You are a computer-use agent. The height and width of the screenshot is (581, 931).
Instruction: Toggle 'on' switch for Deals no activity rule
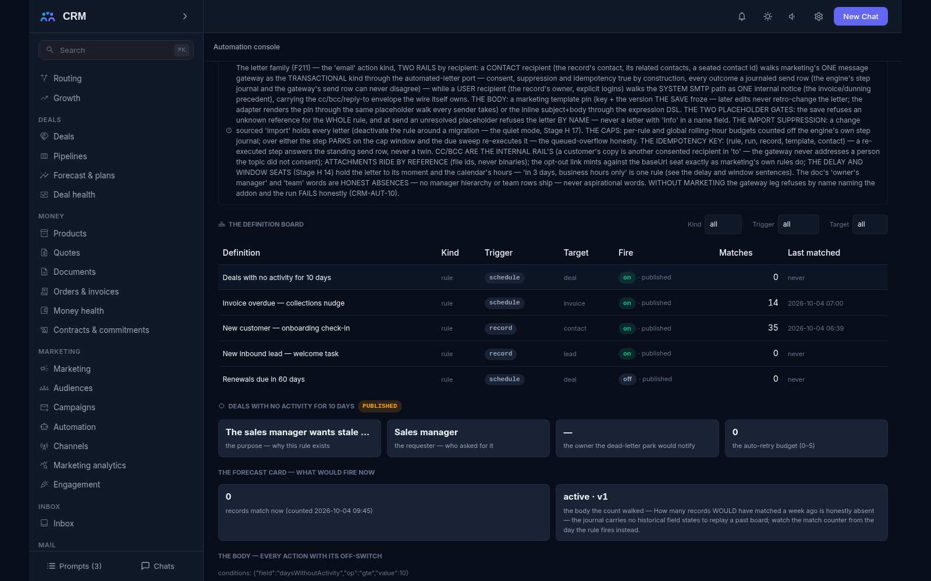[x=627, y=278]
